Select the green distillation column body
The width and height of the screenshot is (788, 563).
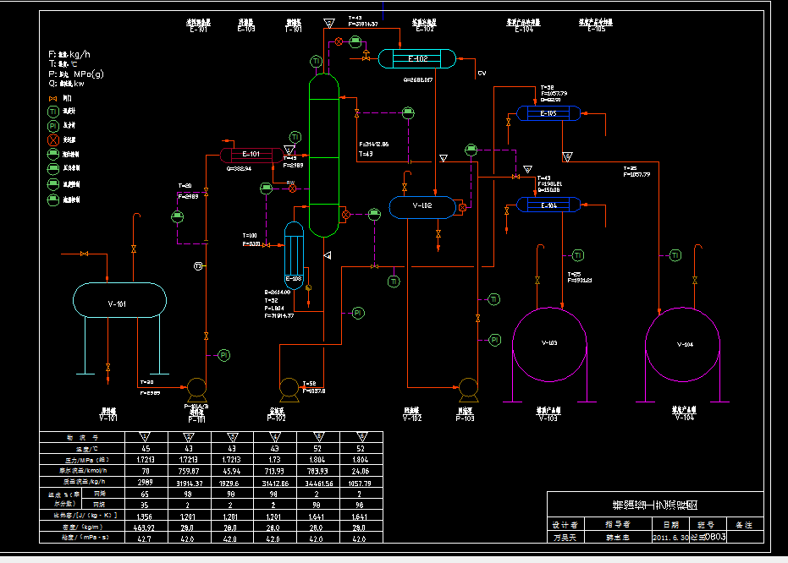(x=324, y=155)
